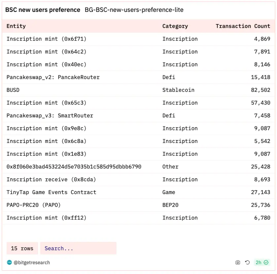
Task: Click the 15 rows counter
Action: click(22, 248)
